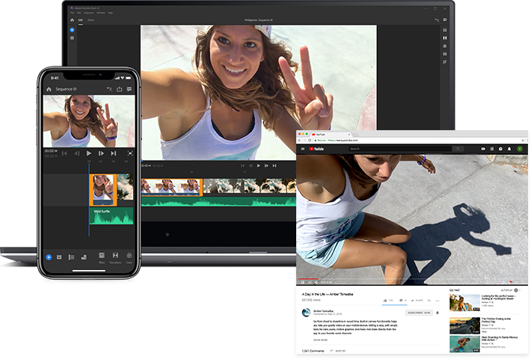The width and height of the screenshot is (531, 359).
Task: Click SHOW MORE under the description
Action: click(320, 340)
